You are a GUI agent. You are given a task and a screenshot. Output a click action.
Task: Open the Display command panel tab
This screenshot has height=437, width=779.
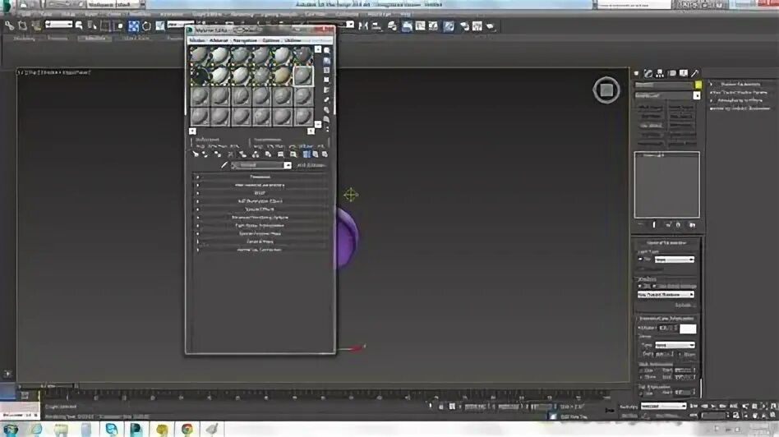click(x=683, y=73)
